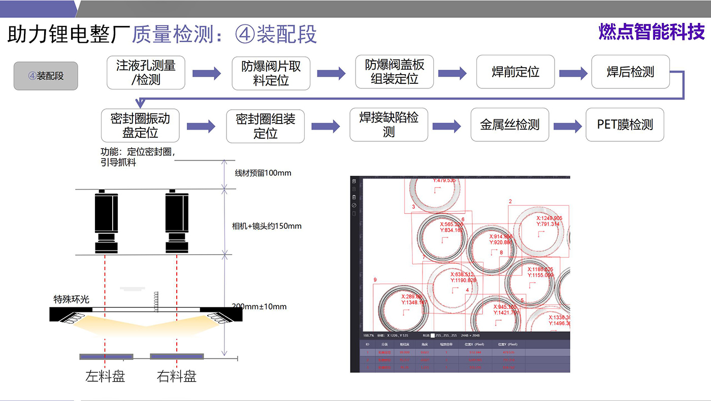Image resolution: width=711 pixels, height=401 pixels.
Task: Click arrow after 注液孔测量/检测 box
Action: click(x=206, y=73)
